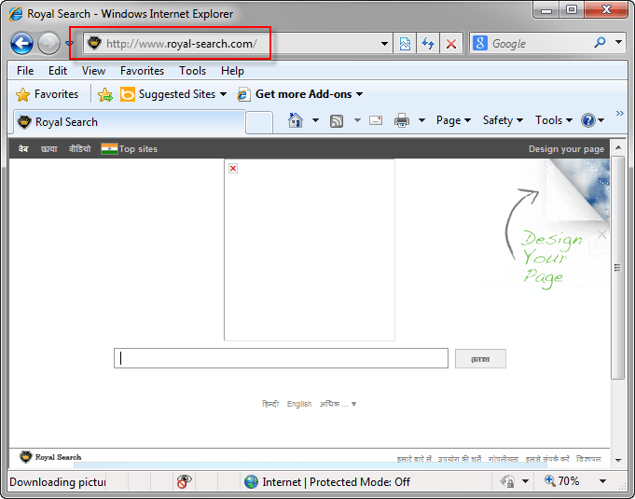Open the Page command bar menu
The image size is (635, 499).
[x=453, y=120]
